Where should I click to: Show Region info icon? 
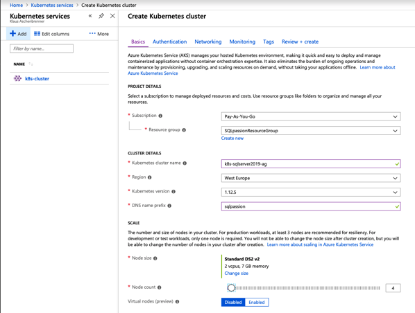click(149, 177)
